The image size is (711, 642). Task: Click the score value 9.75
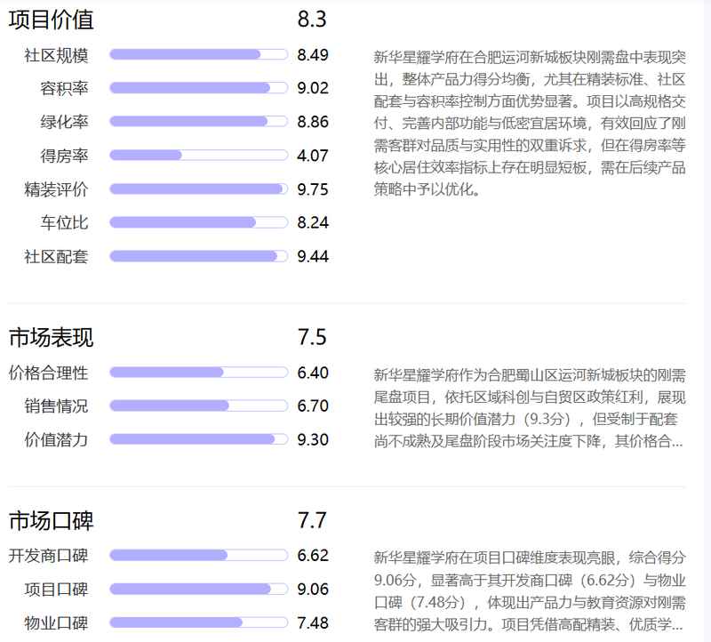click(315, 189)
